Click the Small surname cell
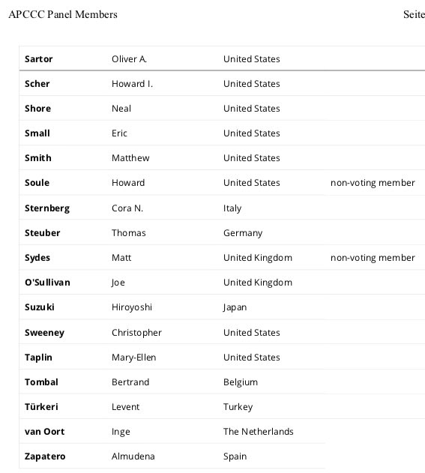Viewport: 425px width, 473px height. tap(37, 133)
